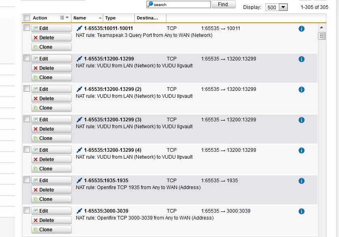339x237 pixels.
Task: Click the service icon beside 1-65535:10011-10011
Action: click(79, 28)
